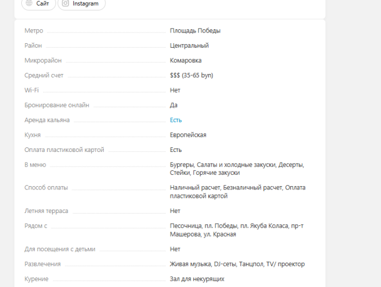This screenshot has height=287, width=381.
Task: Click the Песочница, пл. Победы nearby places text
Action: click(236, 230)
